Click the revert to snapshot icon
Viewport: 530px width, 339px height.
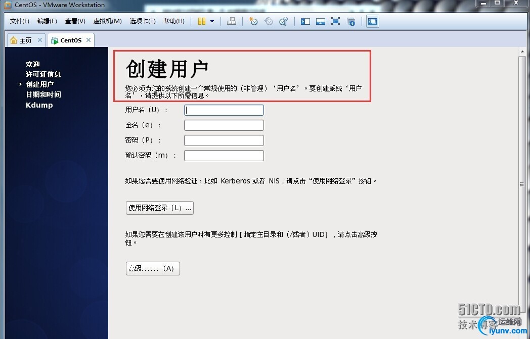(x=269, y=21)
